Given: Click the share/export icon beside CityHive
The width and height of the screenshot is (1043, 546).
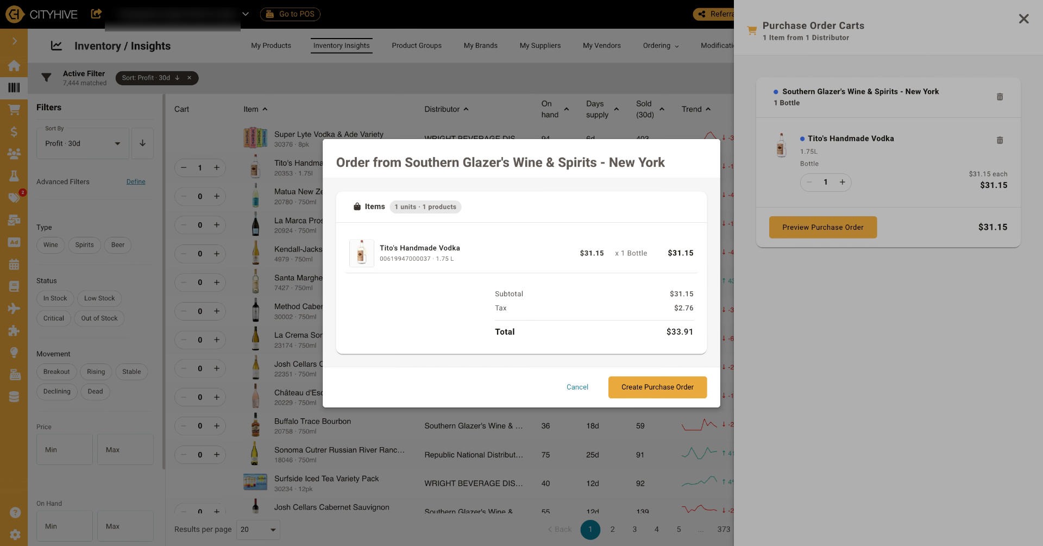Looking at the screenshot, I should pos(96,14).
